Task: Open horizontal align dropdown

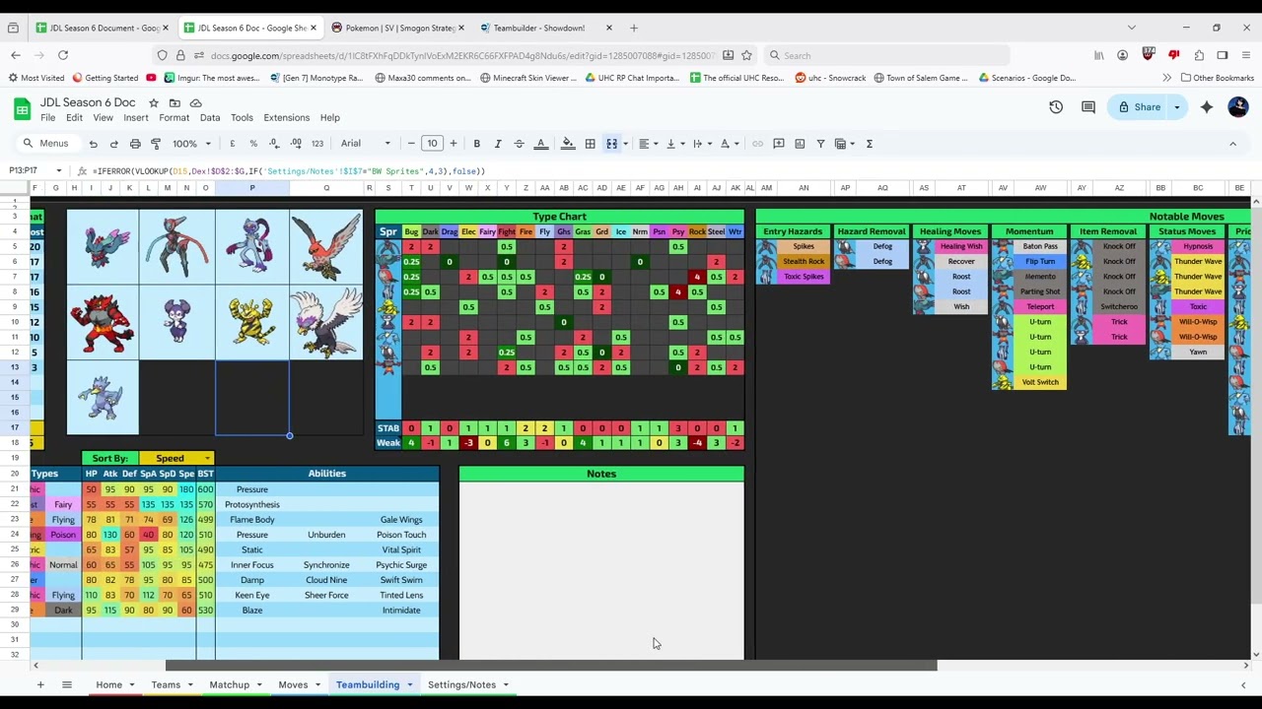Action: click(647, 144)
